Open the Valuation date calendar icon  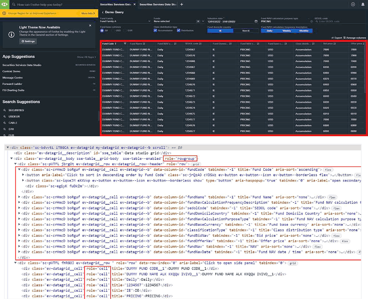[x=256, y=21]
